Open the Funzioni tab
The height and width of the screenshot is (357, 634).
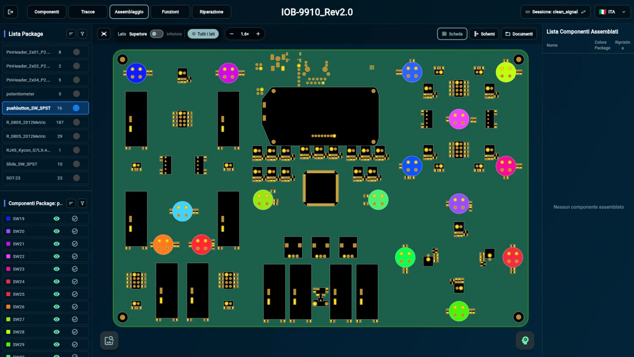click(x=170, y=12)
